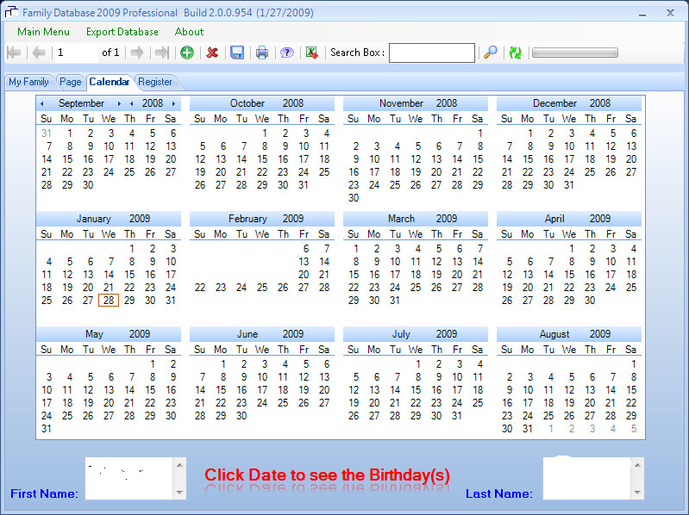Add new record green plus icon
Viewport: 689px width, 515px height.
coord(187,53)
